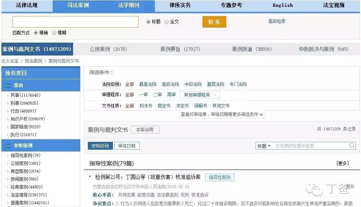Image resolution: width=361 pixels, height=207 pixels.
Task: Click the magnifier icon in the results search box
Action: point(352,146)
